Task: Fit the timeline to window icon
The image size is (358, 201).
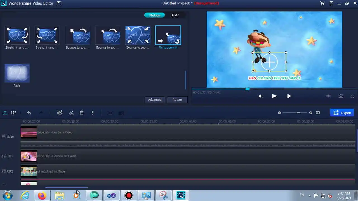Action: click(x=318, y=113)
